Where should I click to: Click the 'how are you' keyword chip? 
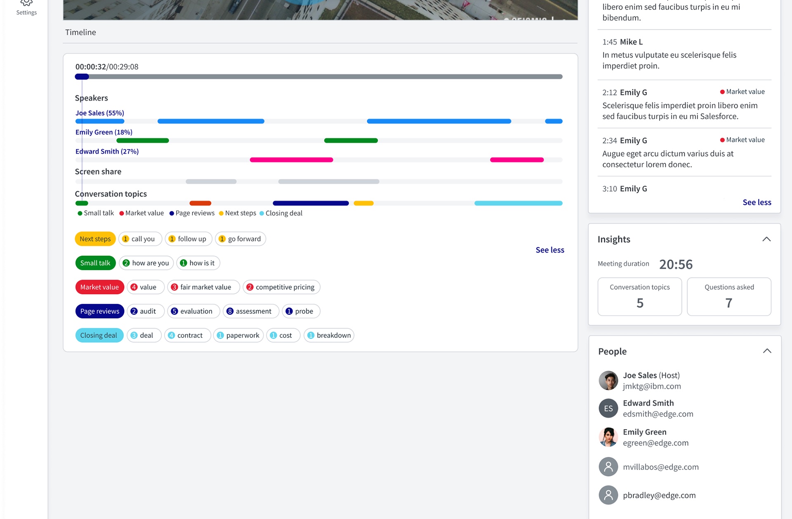pos(146,263)
